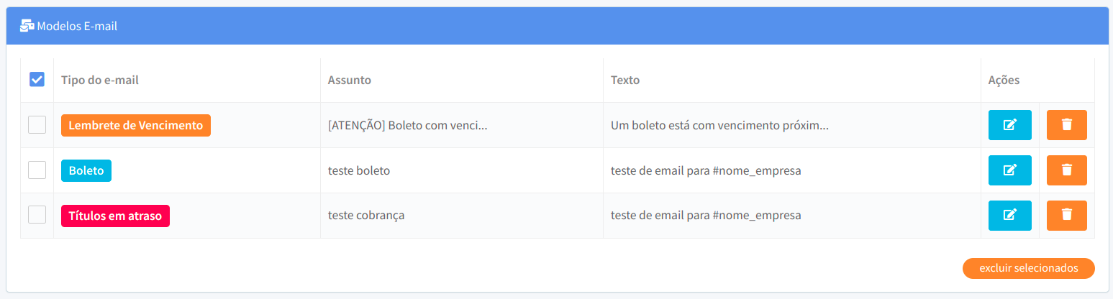1113x299 pixels.
Task: Delete the Boleto email template
Action: pyautogui.click(x=1066, y=170)
